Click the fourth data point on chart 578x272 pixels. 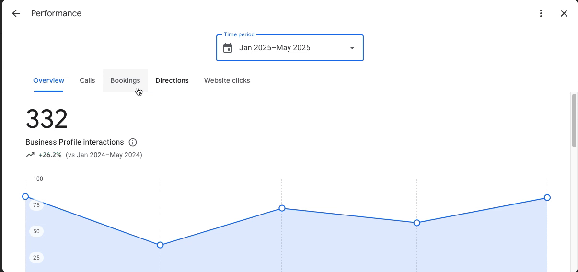click(416, 223)
